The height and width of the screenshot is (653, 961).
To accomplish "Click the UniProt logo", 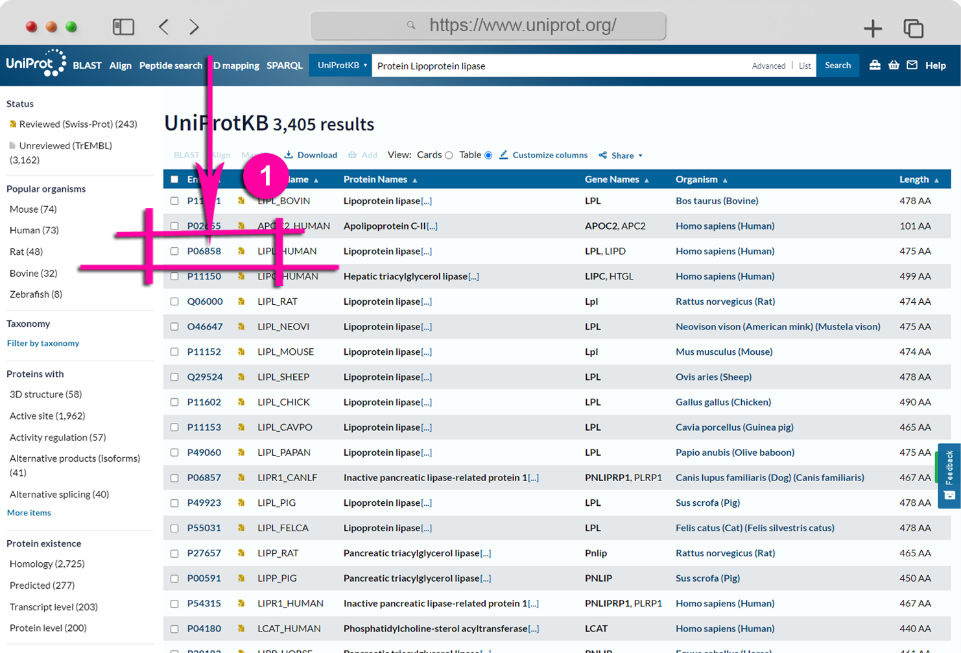I will tap(36, 64).
